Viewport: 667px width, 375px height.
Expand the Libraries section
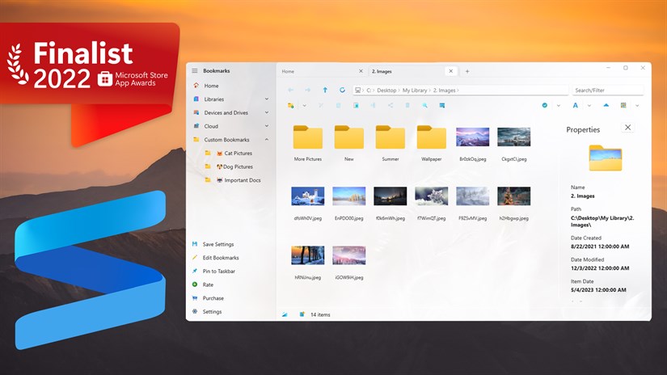click(267, 99)
